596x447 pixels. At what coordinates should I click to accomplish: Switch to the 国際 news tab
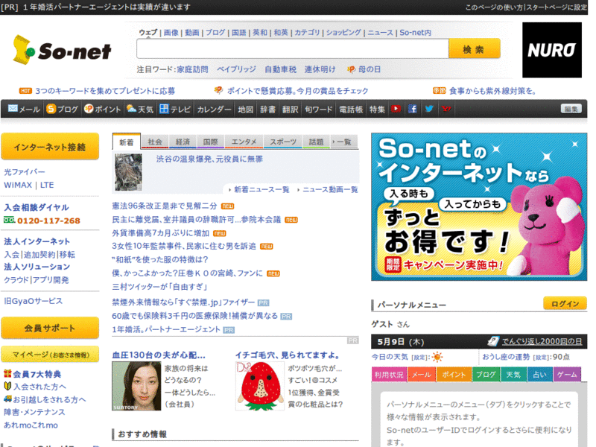click(x=210, y=142)
